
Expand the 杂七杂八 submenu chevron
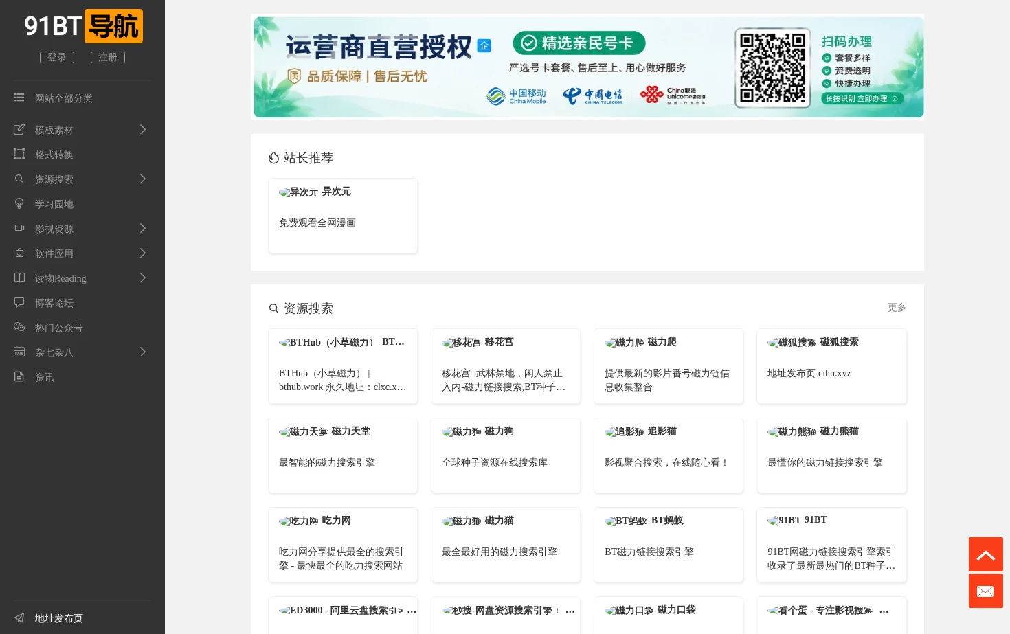tap(143, 352)
